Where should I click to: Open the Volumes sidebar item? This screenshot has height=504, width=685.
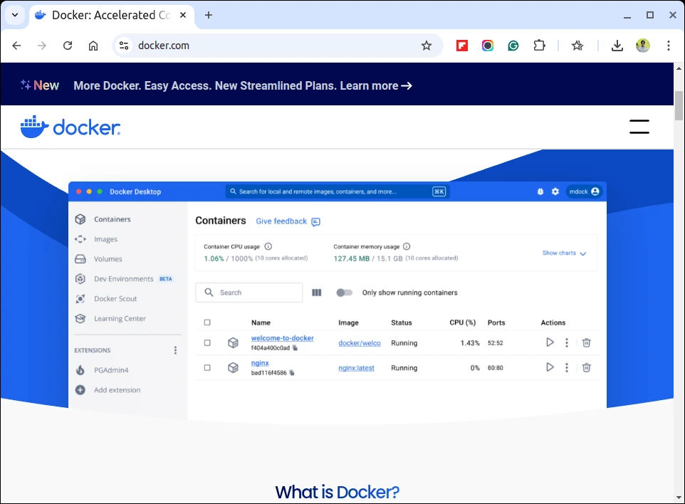click(108, 259)
